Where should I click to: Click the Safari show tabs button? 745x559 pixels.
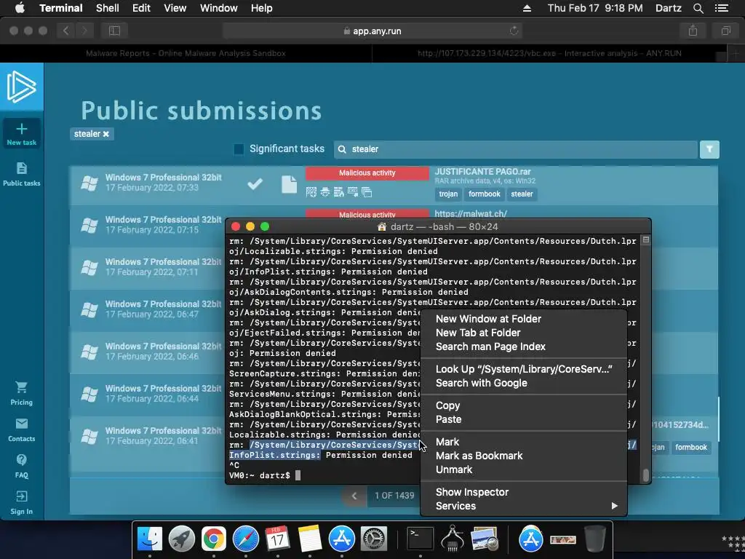tap(725, 31)
